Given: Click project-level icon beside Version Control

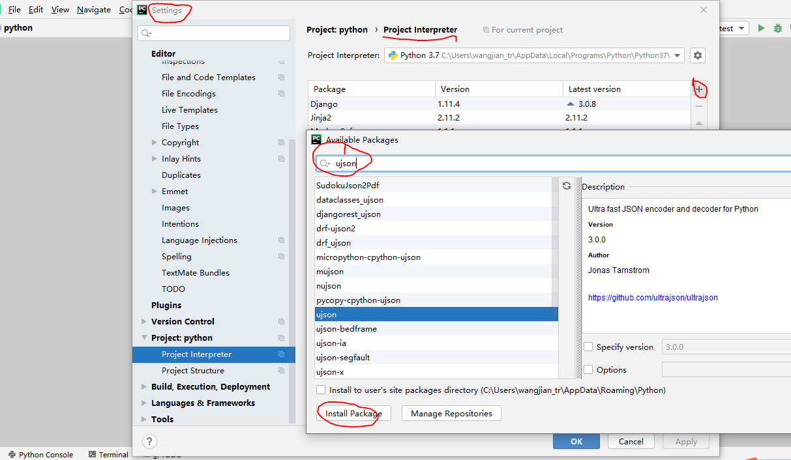Looking at the screenshot, I should (282, 322).
